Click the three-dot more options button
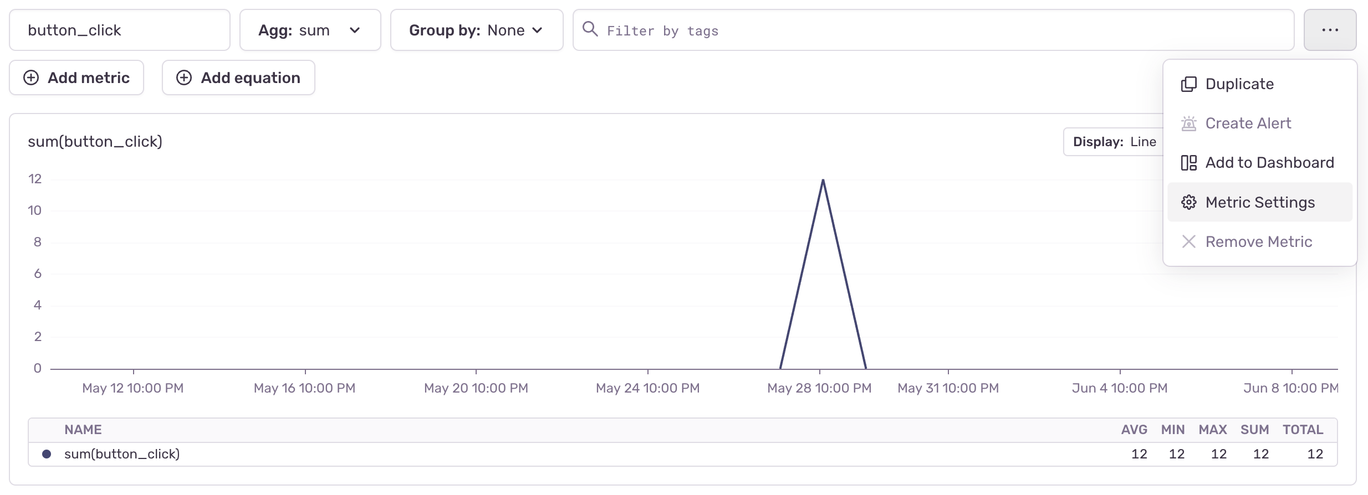 coord(1329,30)
